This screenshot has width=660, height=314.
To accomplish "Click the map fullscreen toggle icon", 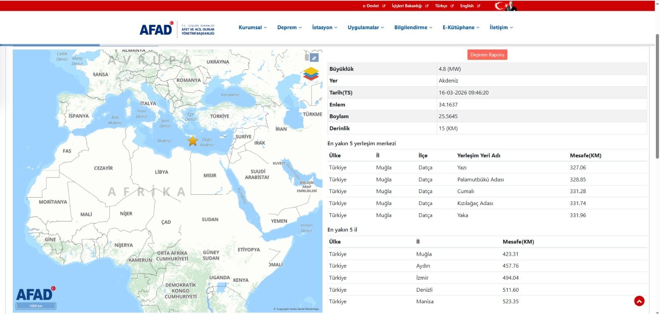I will pyautogui.click(x=314, y=58).
